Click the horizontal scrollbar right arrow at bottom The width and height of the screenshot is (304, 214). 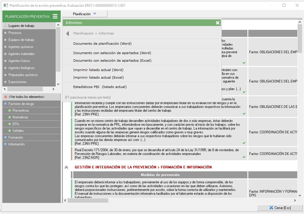click(295, 201)
